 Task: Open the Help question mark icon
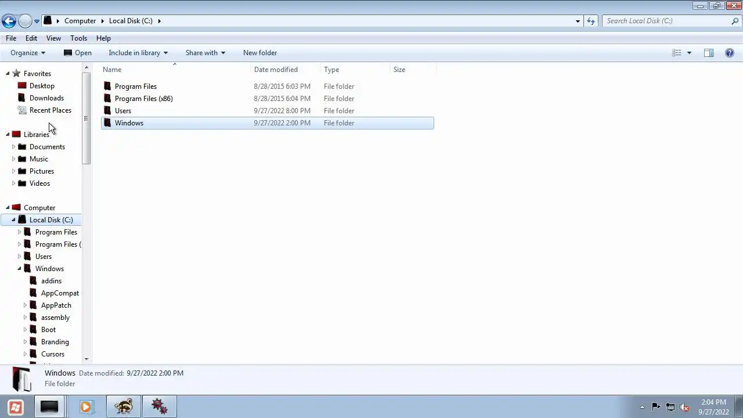click(730, 53)
